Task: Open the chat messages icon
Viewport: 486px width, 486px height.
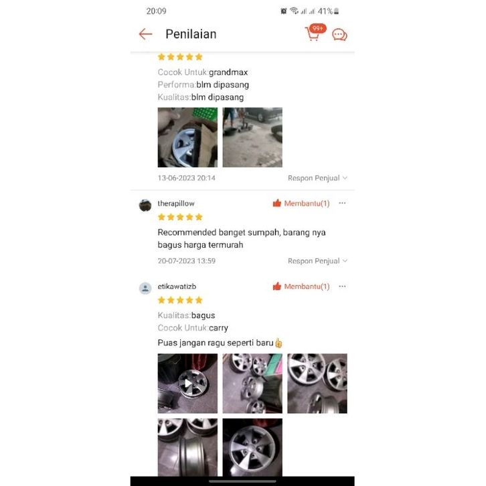Action: [x=339, y=35]
